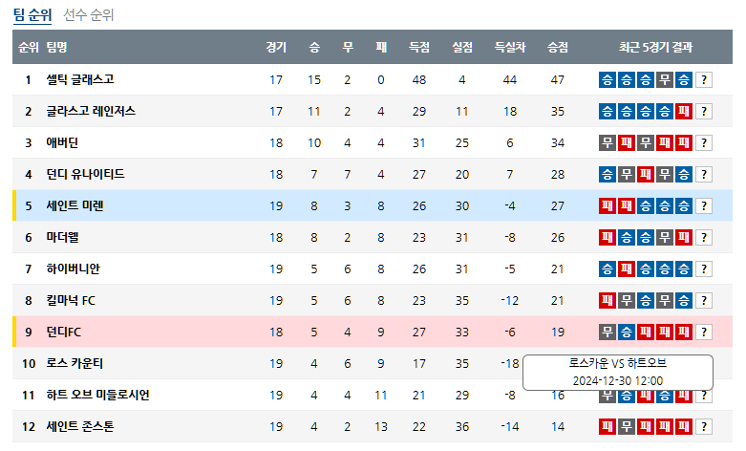Click the gray 무 result badge in 셀틱 글래스고 row
Screen dimensions: 746x451
[x=665, y=80]
